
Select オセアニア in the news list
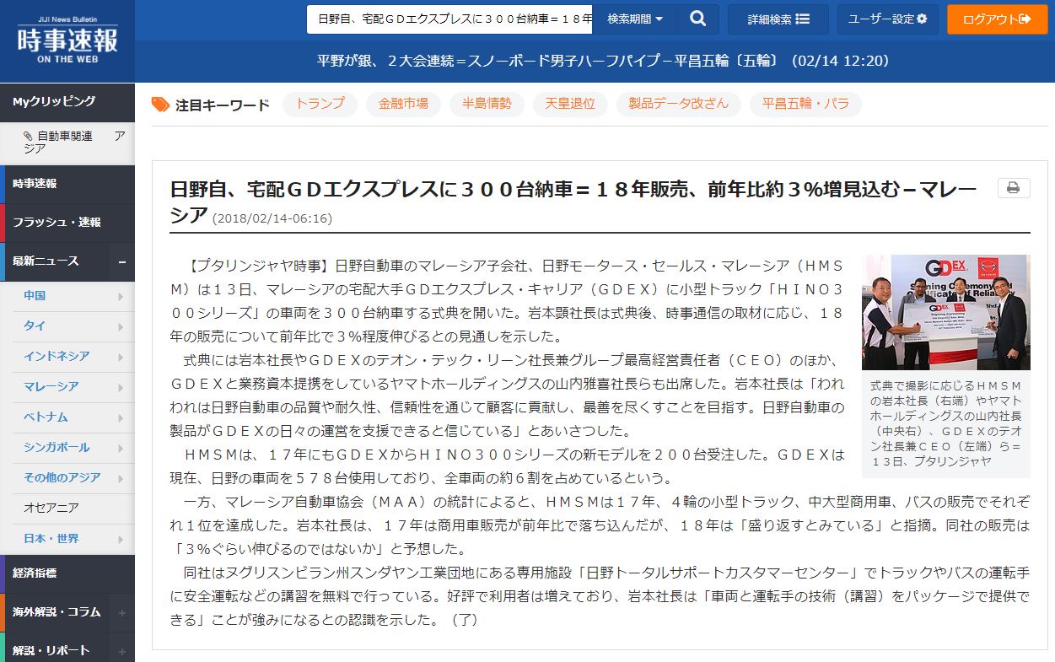[74, 508]
